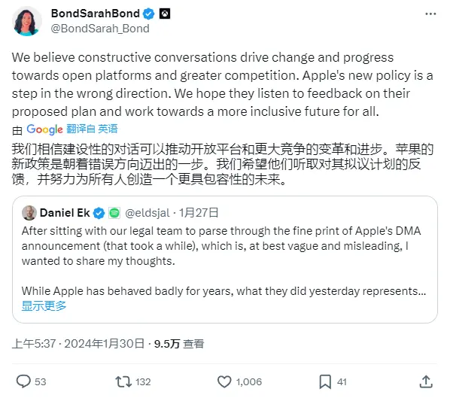Screen dimensions: 450x398
Task: Open the quoted Daniel Ek tweet body
Action: pyautogui.click(x=223, y=261)
